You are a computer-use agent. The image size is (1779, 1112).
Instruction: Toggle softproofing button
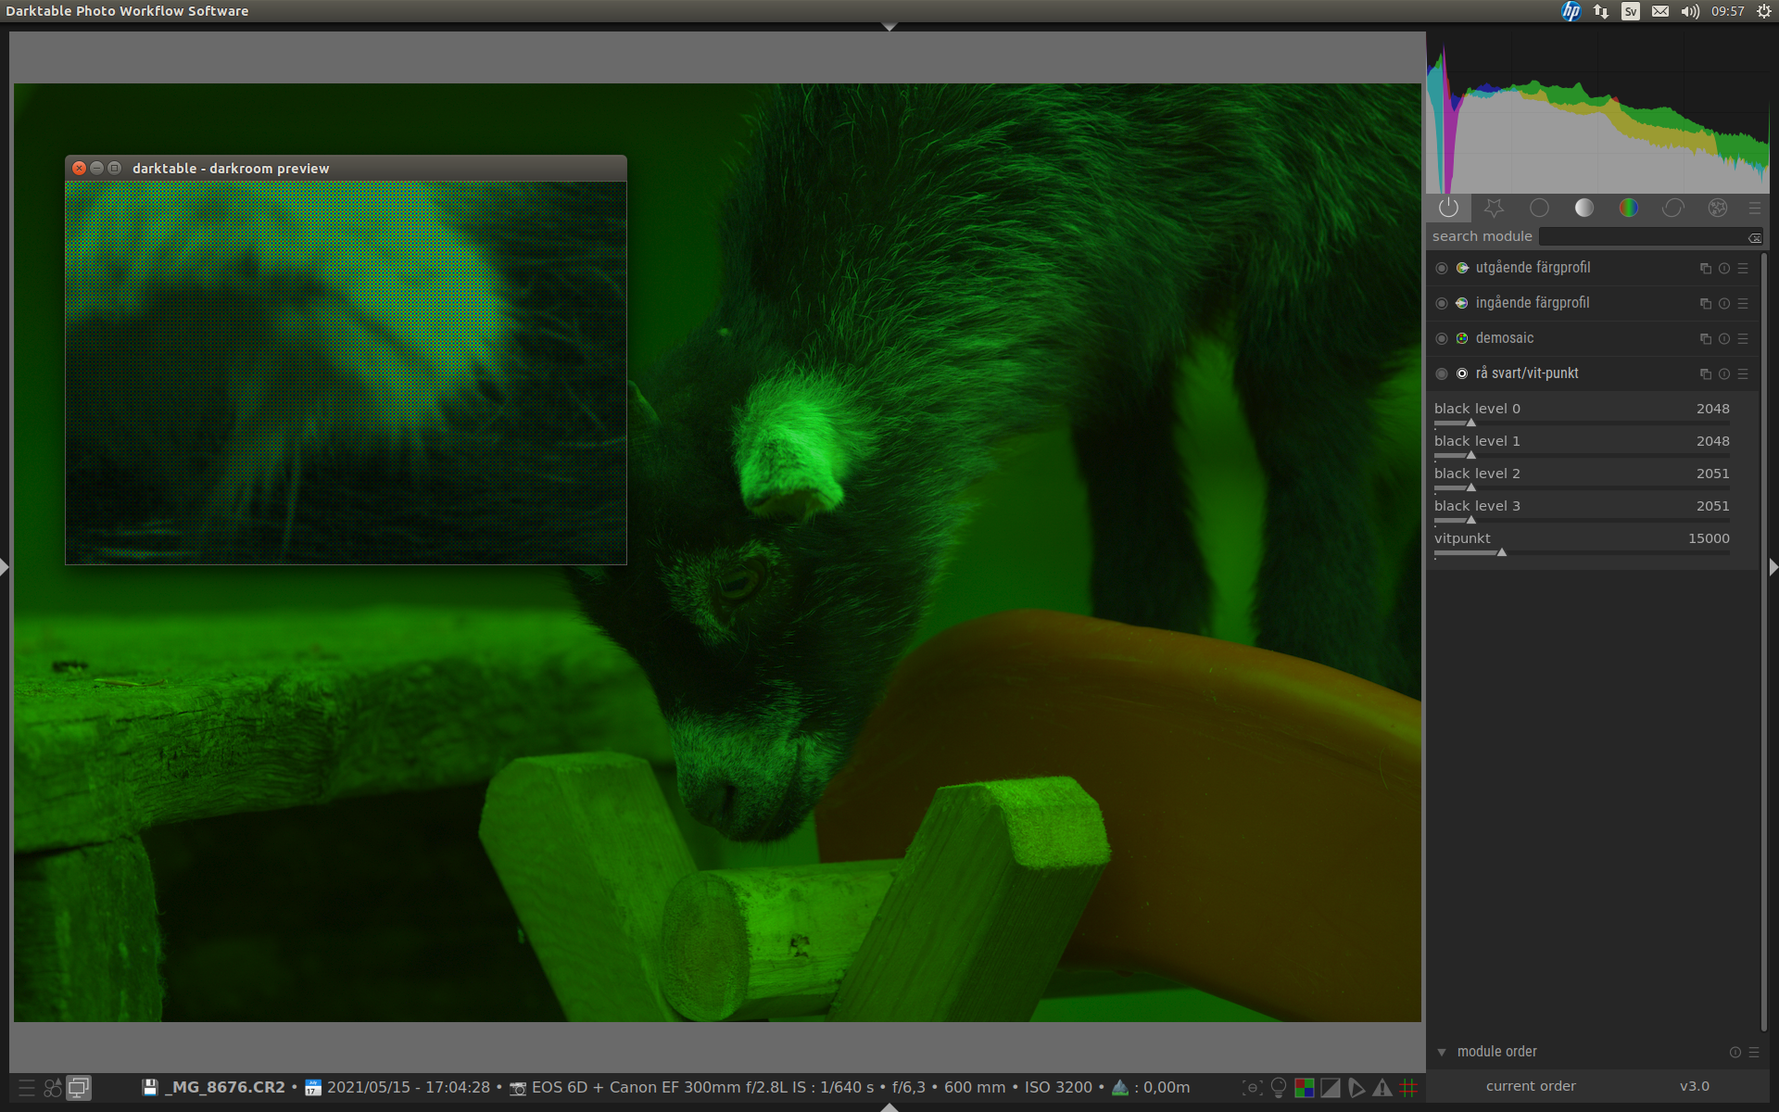pyautogui.click(x=1356, y=1088)
